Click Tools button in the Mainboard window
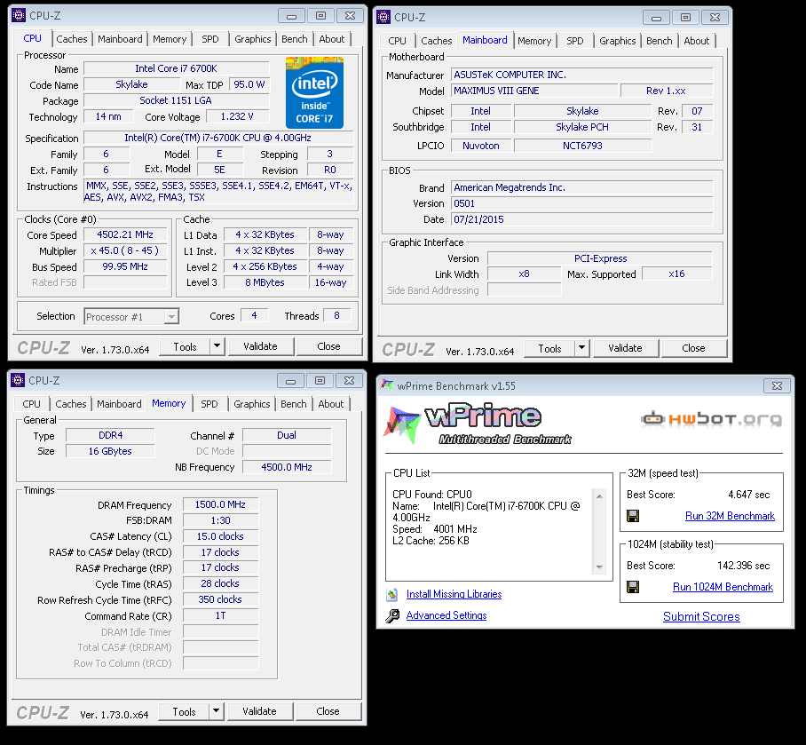 [x=549, y=349]
